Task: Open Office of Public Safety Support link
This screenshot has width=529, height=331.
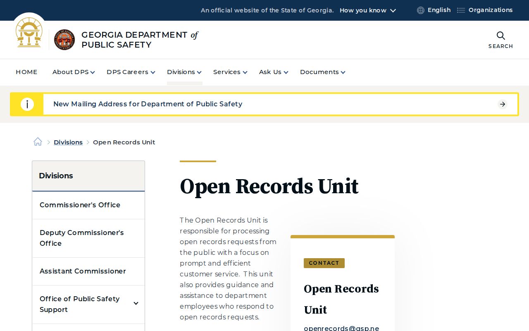Action: click(x=80, y=304)
